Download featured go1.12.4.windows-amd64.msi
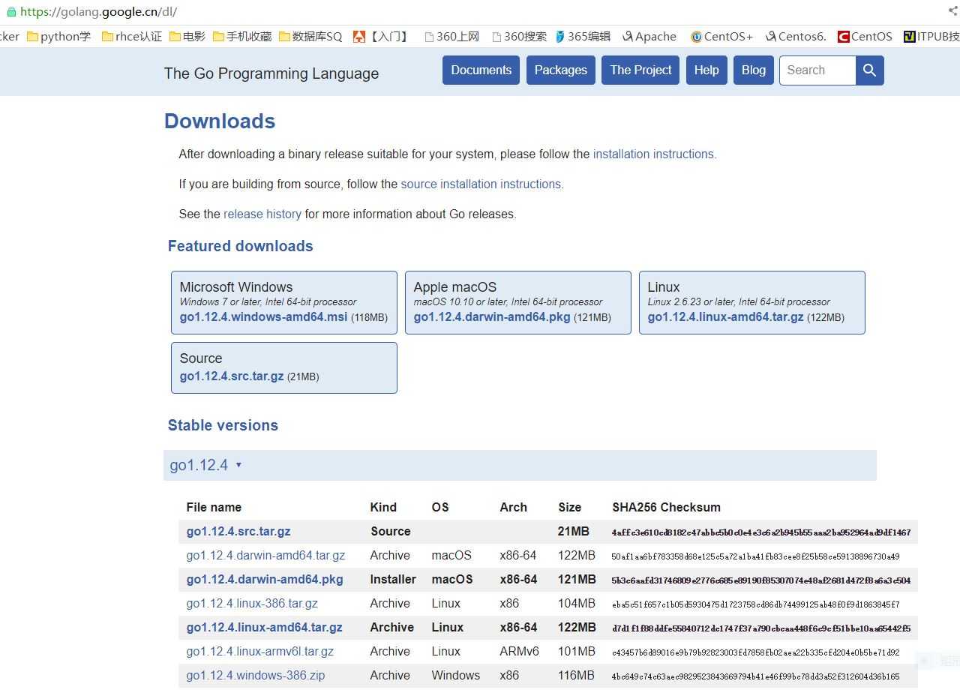The image size is (960, 693). [x=263, y=317]
